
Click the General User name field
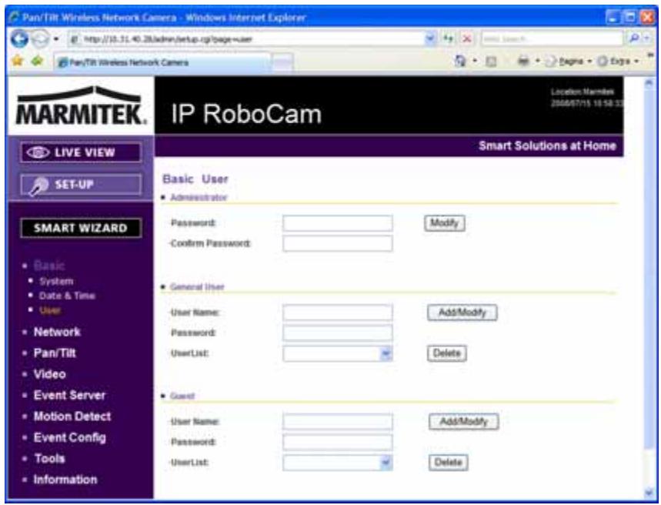tap(338, 313)
